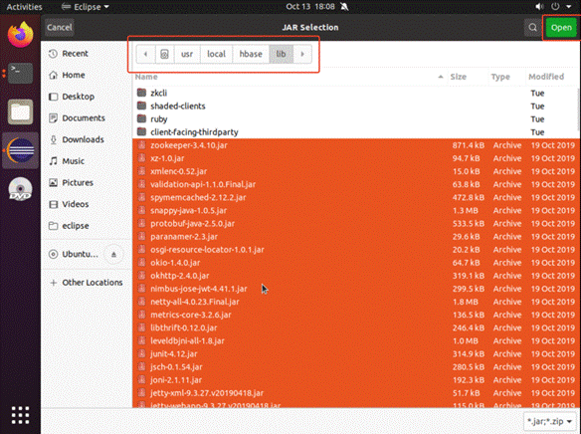This screenshot has width=581, height=434.
Task: Go to Documents in sidebar
Action: click(86, 118)
